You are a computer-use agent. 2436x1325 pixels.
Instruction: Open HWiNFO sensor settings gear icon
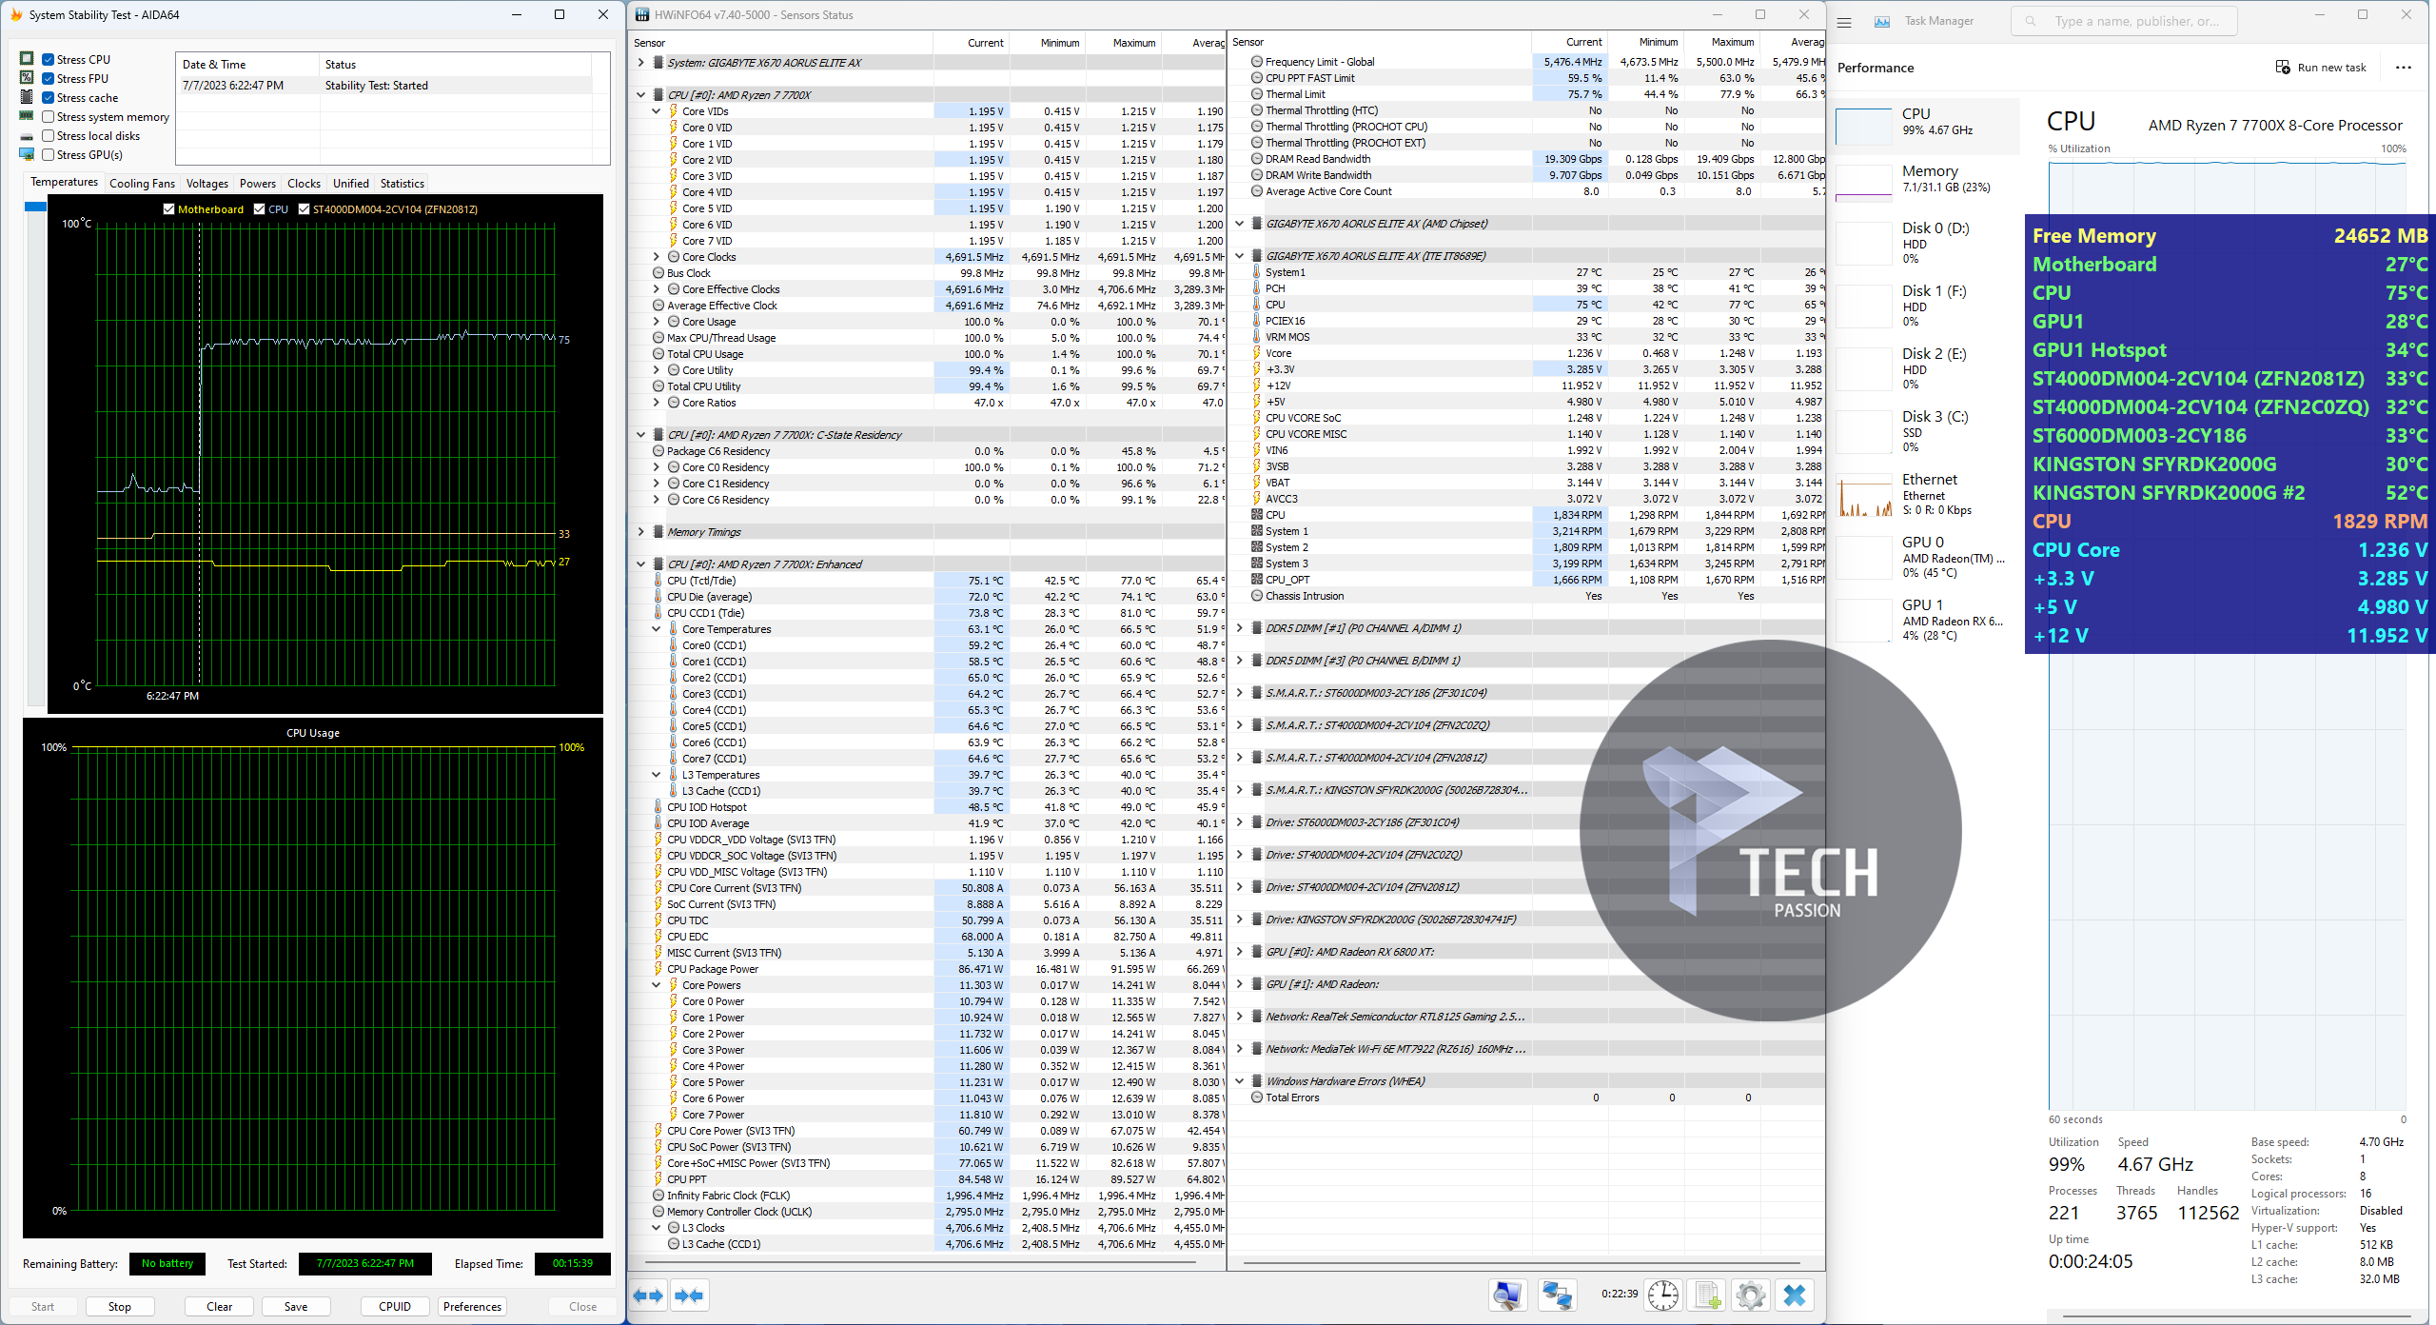tap(1750, 1295)
